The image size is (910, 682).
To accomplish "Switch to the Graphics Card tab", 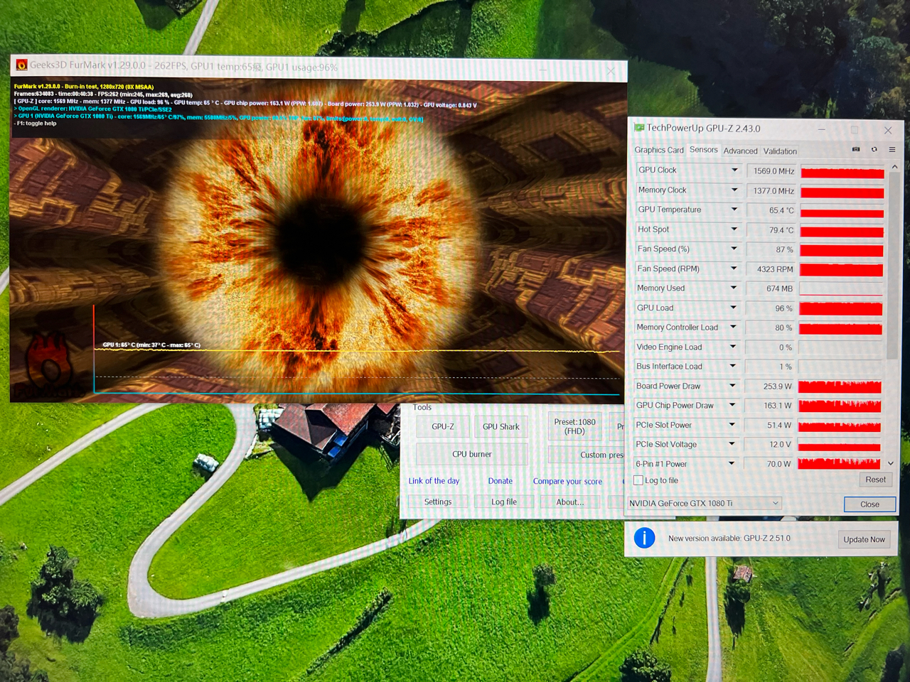I will (659, 150).
